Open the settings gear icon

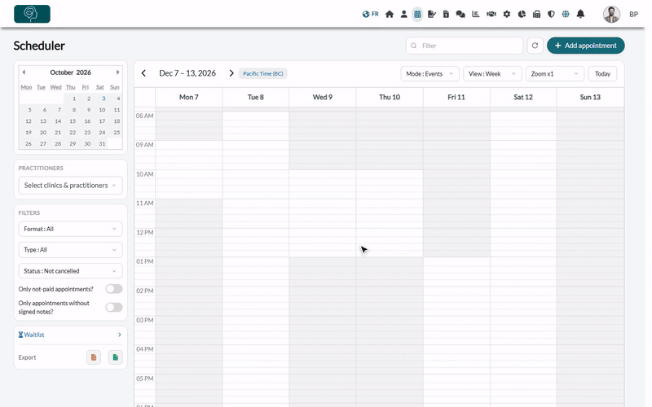point(506,14)
